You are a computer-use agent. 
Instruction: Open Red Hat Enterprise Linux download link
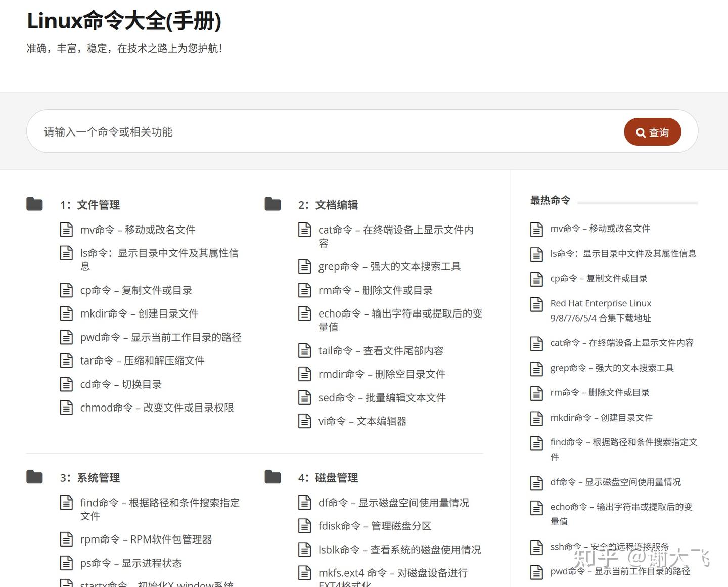[x=601, y=310]
